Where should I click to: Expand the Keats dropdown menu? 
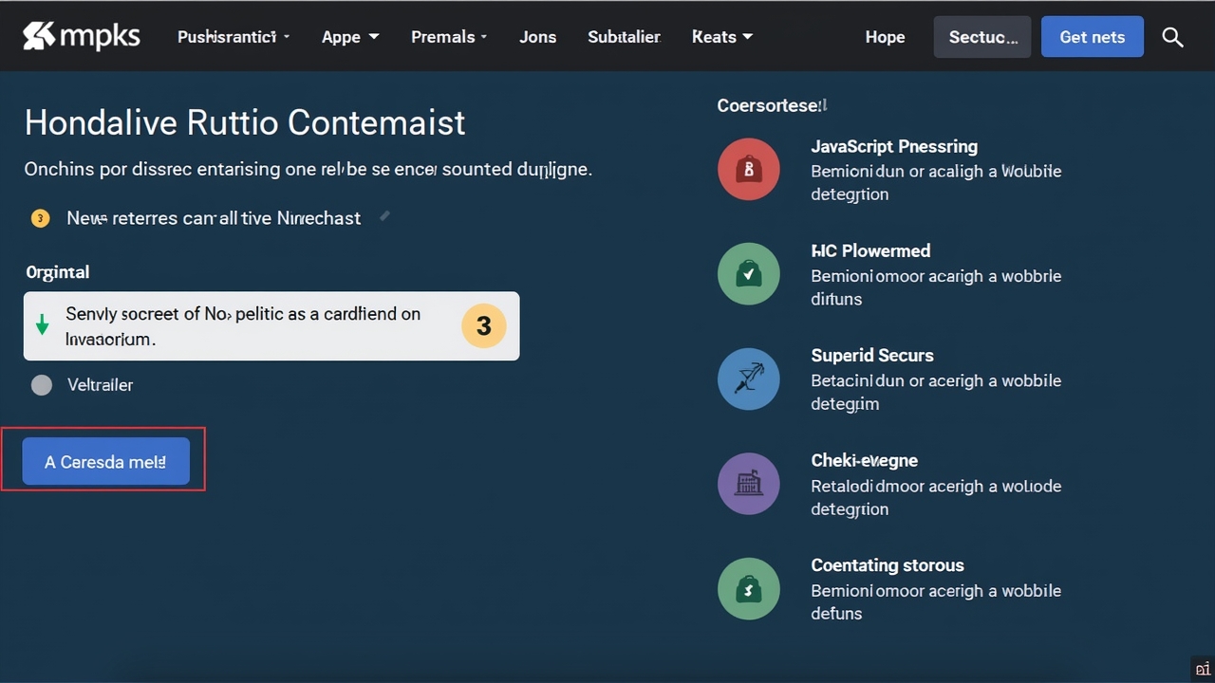(x=722, y=37)
